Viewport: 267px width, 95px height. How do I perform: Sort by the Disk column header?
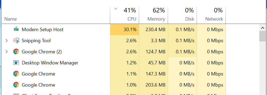[182, 15]
